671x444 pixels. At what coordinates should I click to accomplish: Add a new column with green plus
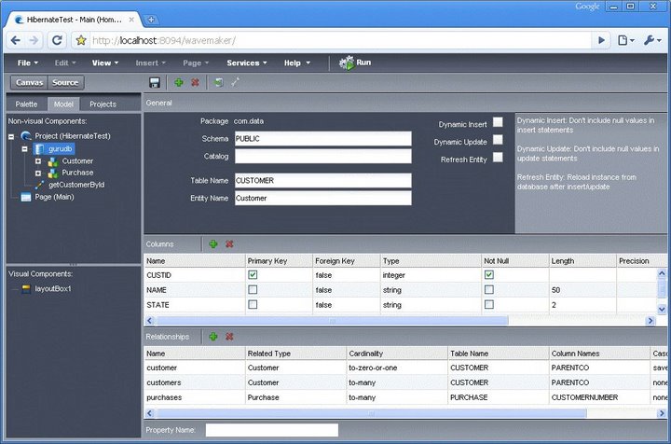pos(213,243)
